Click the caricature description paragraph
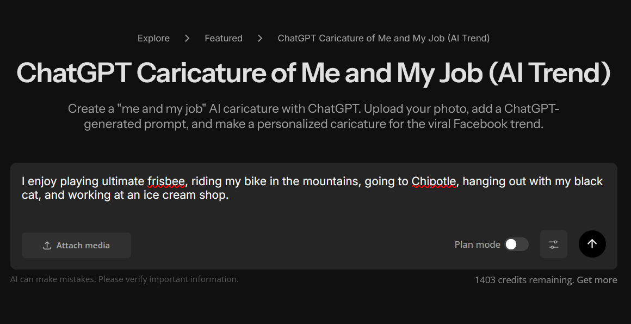The height and width of the screenshot is (324, 631). (313, 116)
